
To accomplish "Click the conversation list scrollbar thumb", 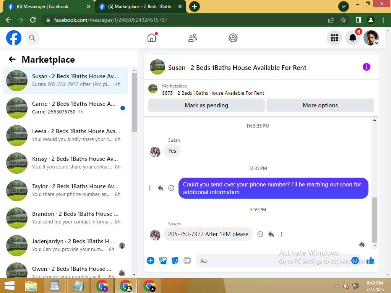I will 134,102.
